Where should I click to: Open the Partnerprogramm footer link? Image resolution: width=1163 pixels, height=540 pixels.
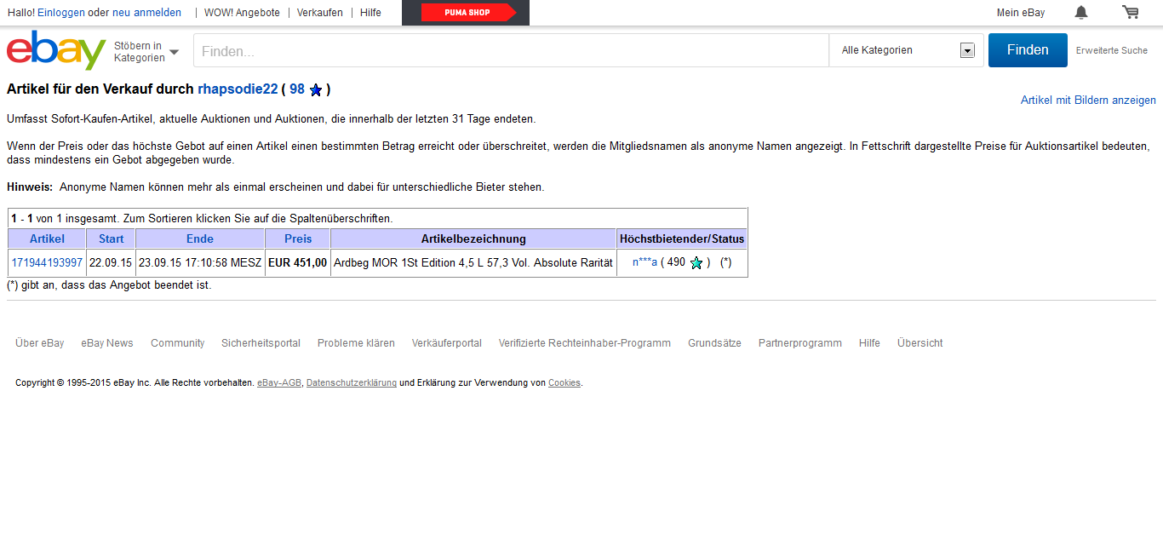(x=800, y=343)
